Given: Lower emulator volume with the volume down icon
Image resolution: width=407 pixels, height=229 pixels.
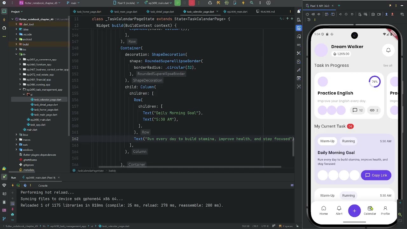Looking at the screenshot, I should pyautogui.click(x=319, y=14).
